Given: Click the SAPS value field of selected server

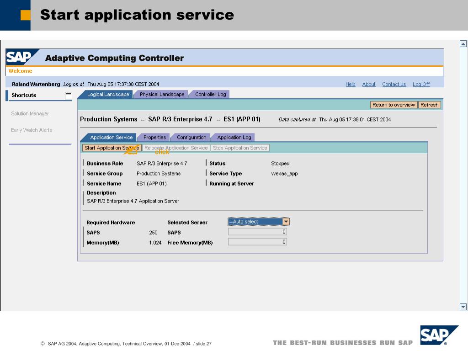Looking at the screenshot, I should (x=257, y=232).
